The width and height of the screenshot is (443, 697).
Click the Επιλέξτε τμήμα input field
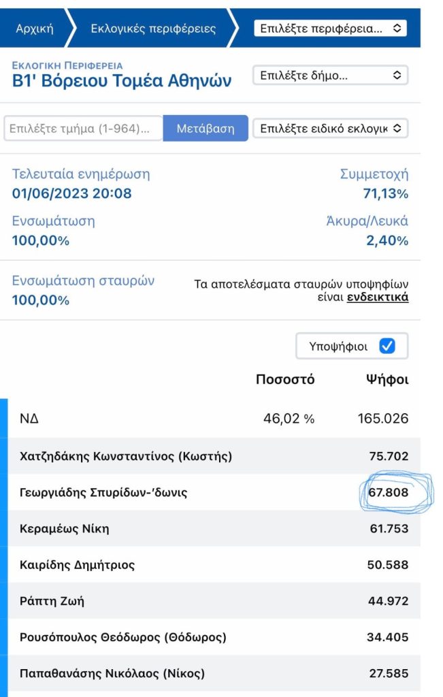[x=83, y=129]
